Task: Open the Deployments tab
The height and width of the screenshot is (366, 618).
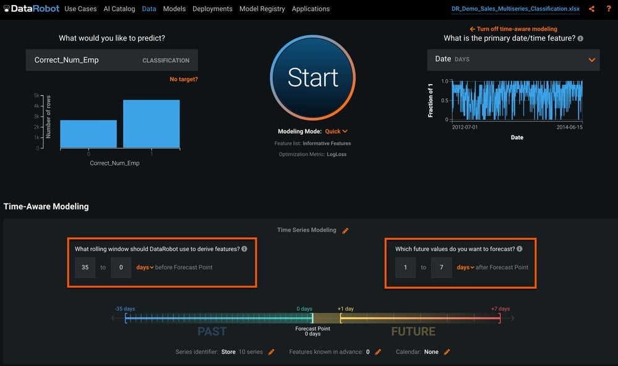Action: pyautogui.click(x=212, y=9)
